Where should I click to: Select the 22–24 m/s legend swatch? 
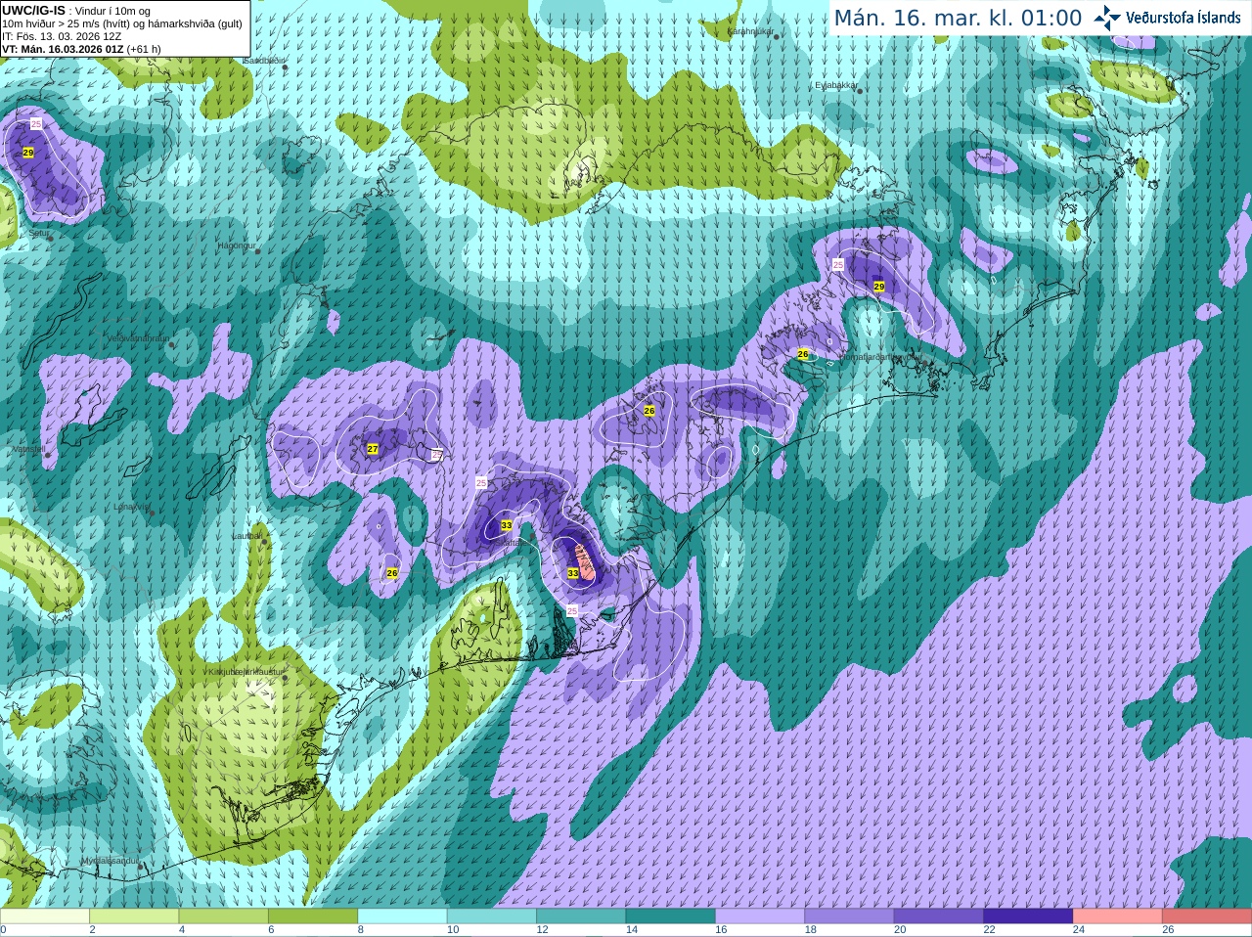(1029, 916)
